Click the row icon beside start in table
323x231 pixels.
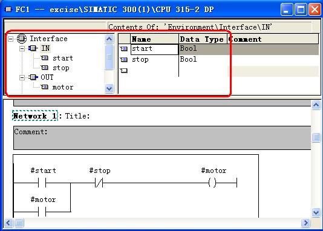tap(124, 49)
